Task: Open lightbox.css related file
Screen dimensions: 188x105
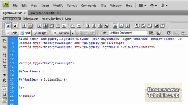Action: 31,19
